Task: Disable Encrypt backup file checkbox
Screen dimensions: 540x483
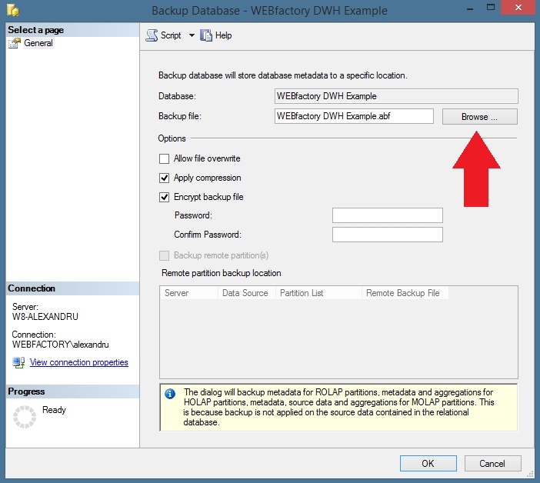Action: click(164, 197)
